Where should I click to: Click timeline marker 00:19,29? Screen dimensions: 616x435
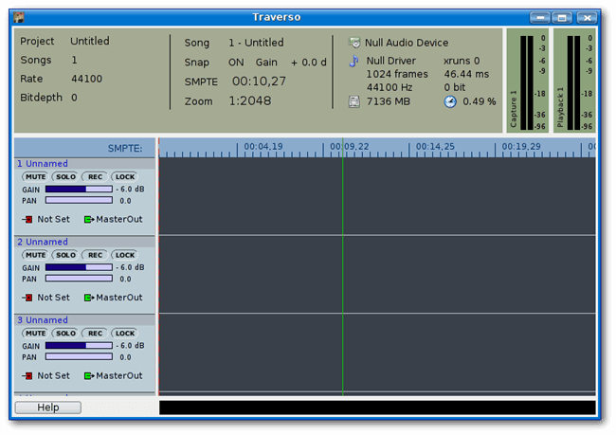pyautogui.click(x=521, y=147)
